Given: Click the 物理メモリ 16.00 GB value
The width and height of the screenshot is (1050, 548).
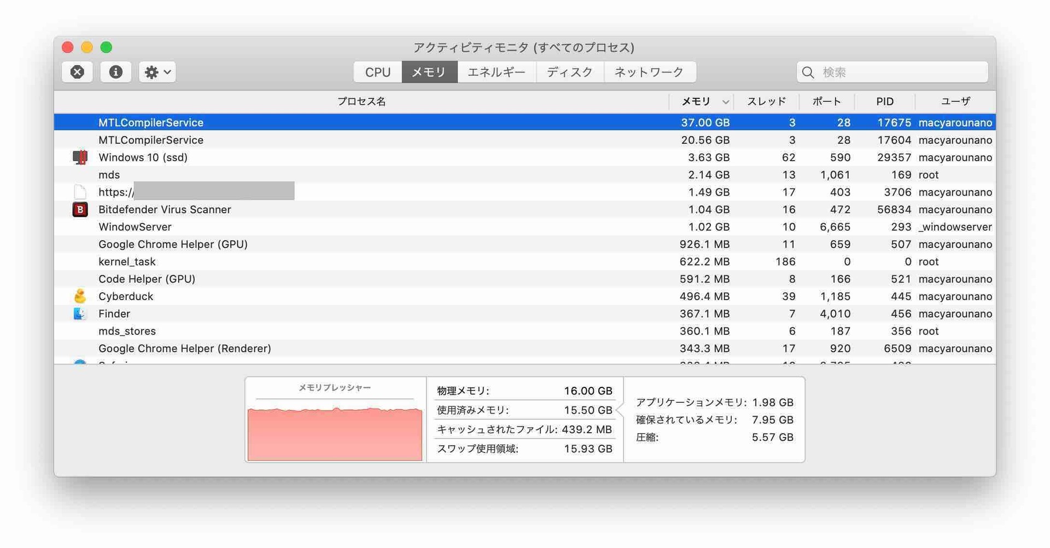Looking at the screenshot, I should point(588,391).
